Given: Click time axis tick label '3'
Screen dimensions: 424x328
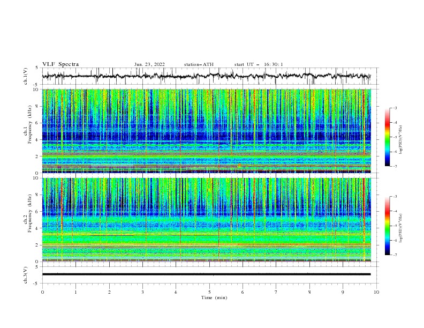Looking at the screenshot, I should (142, 292).
